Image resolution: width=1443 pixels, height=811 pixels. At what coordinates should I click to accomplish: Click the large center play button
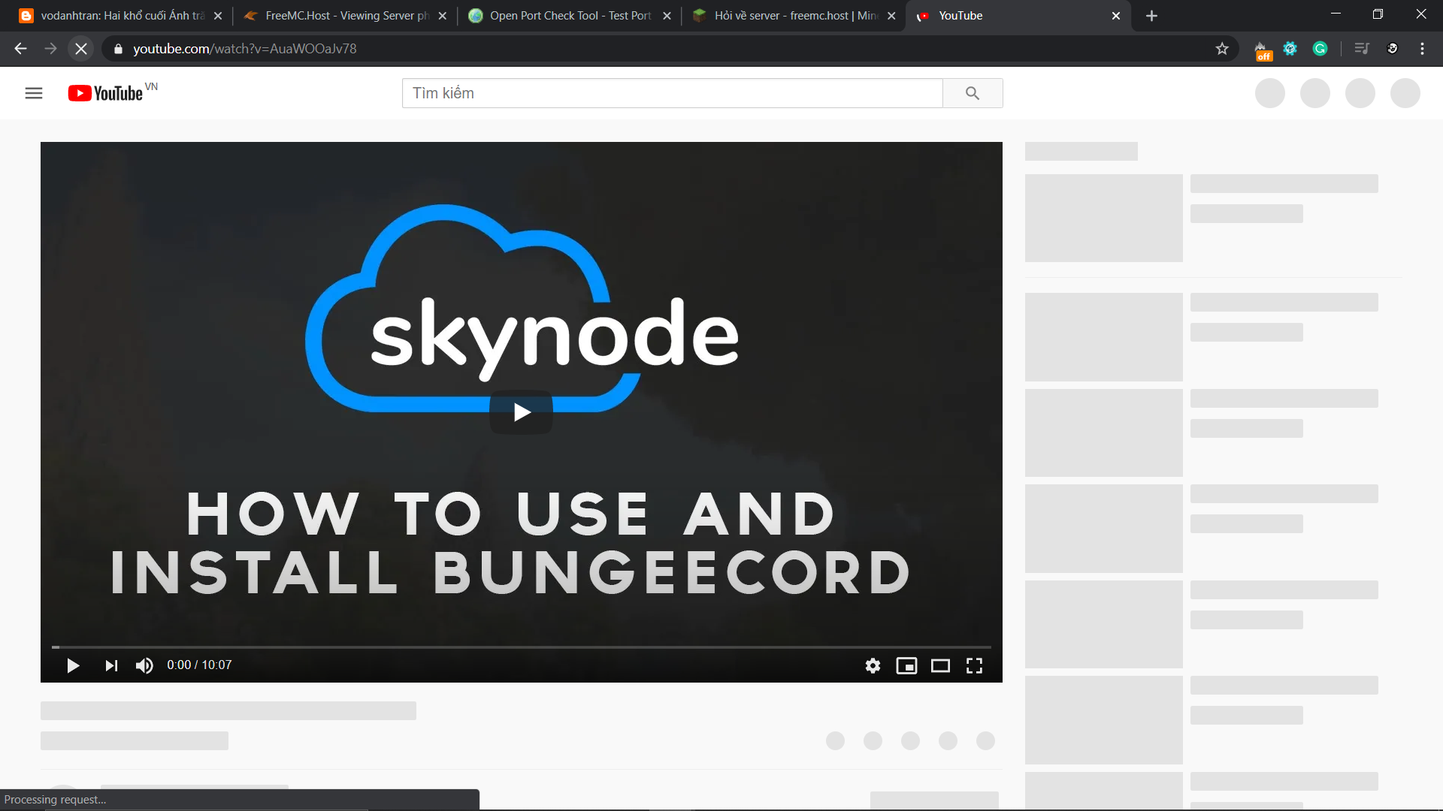pos(521,412)
